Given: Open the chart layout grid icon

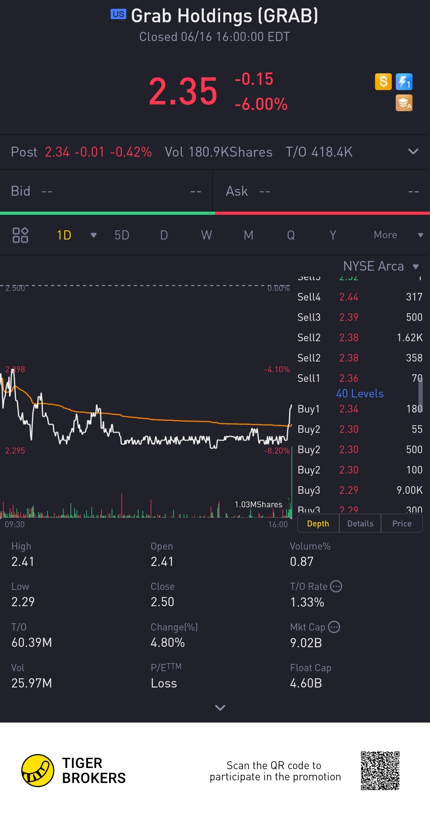Looking at the screenshot, I should (x=20, y=235).
